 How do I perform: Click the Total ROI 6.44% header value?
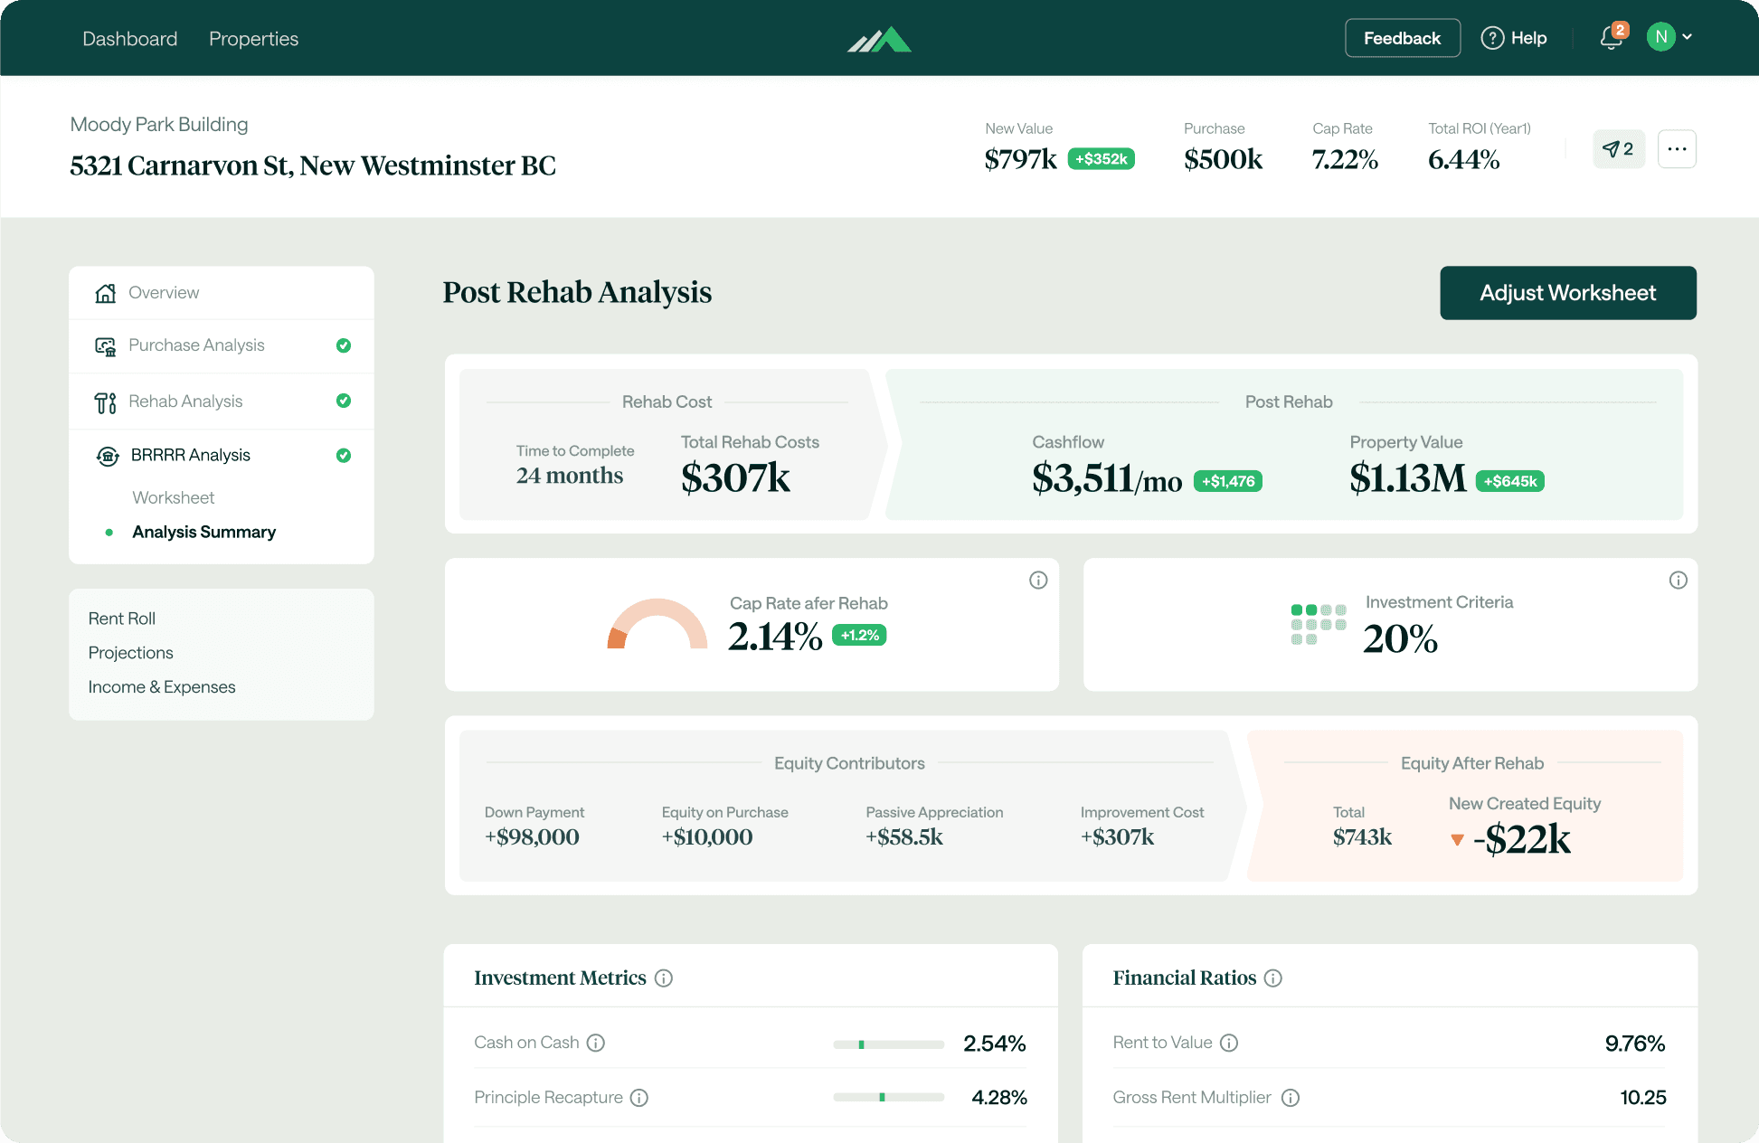[1463, 160]
